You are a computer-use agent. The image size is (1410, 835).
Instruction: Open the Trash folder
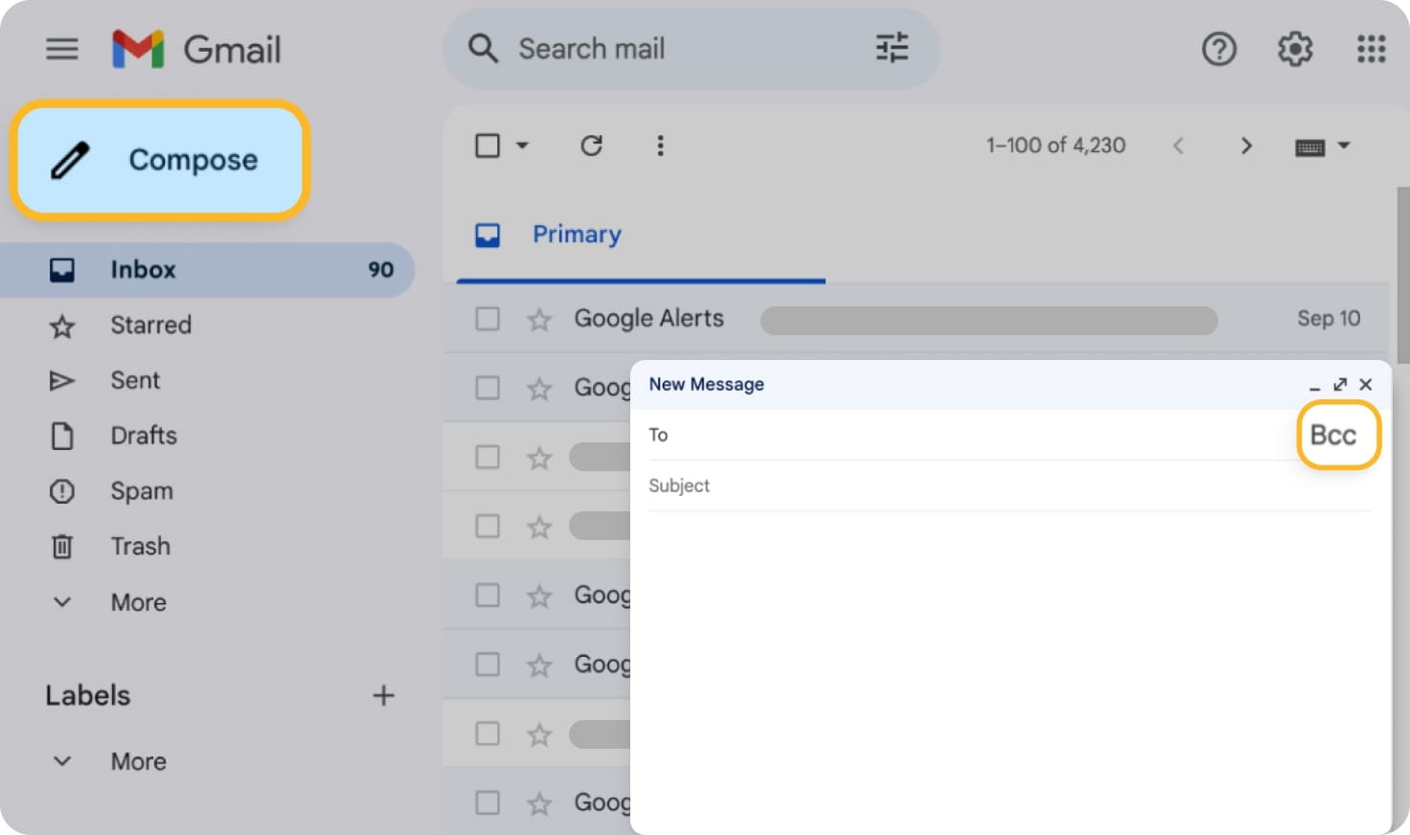click(x=140, y=546)
